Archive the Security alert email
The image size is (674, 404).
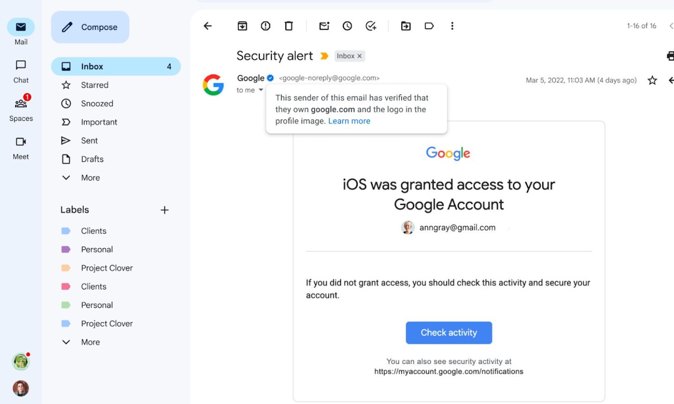[x=242, y=26]
